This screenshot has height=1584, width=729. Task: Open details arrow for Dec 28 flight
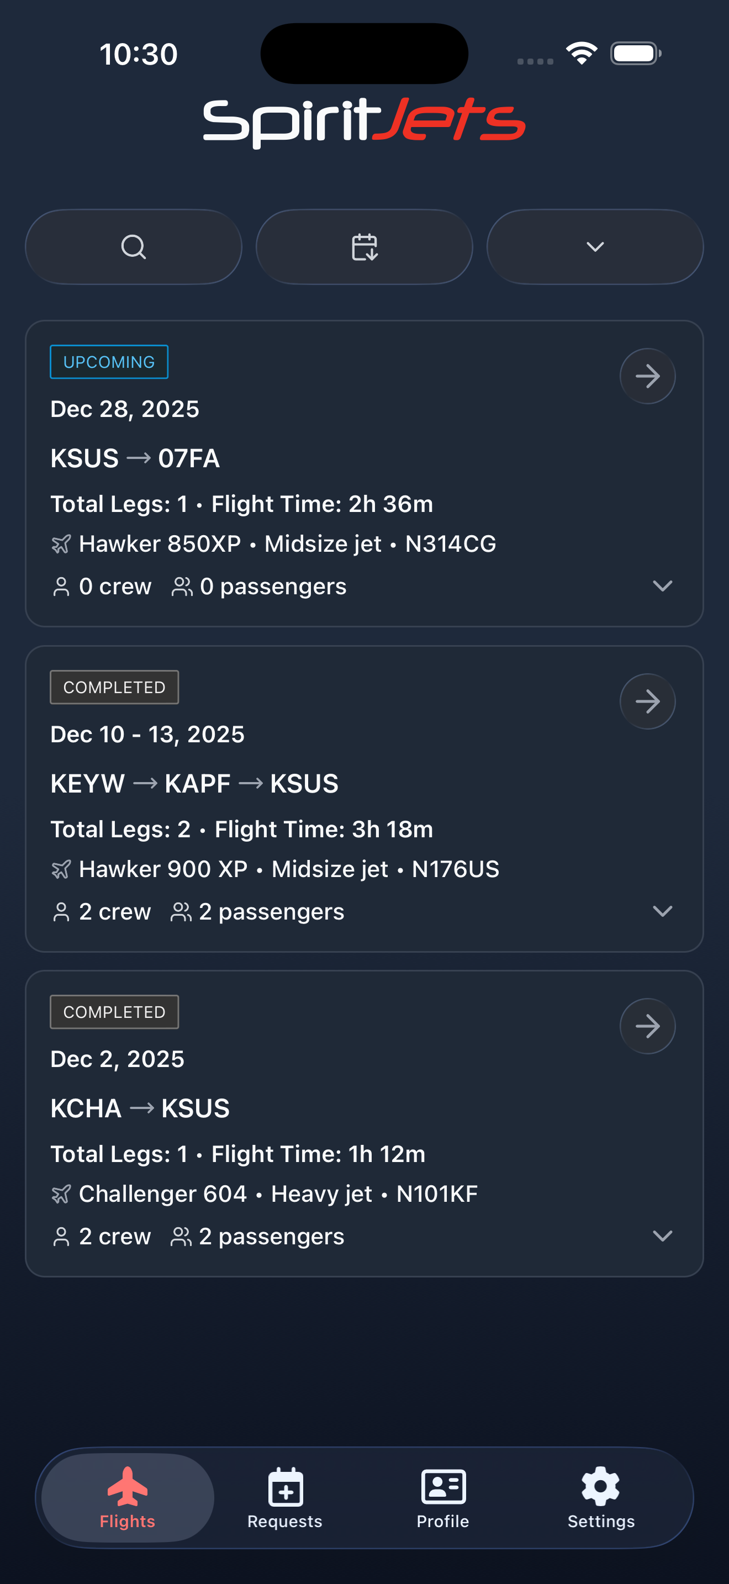pos(647,376)
